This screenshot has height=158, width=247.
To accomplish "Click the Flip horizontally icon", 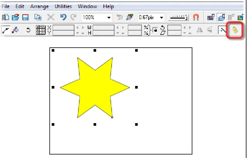I will pyautogui.click(x=200, y=30).
